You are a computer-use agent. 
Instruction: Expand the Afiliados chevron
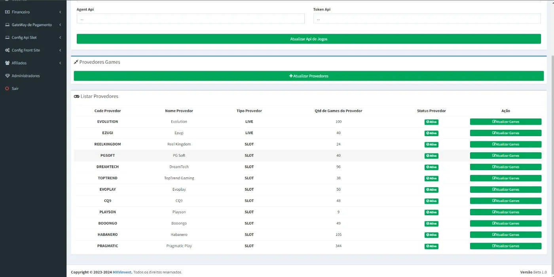[x=60, y=63]
